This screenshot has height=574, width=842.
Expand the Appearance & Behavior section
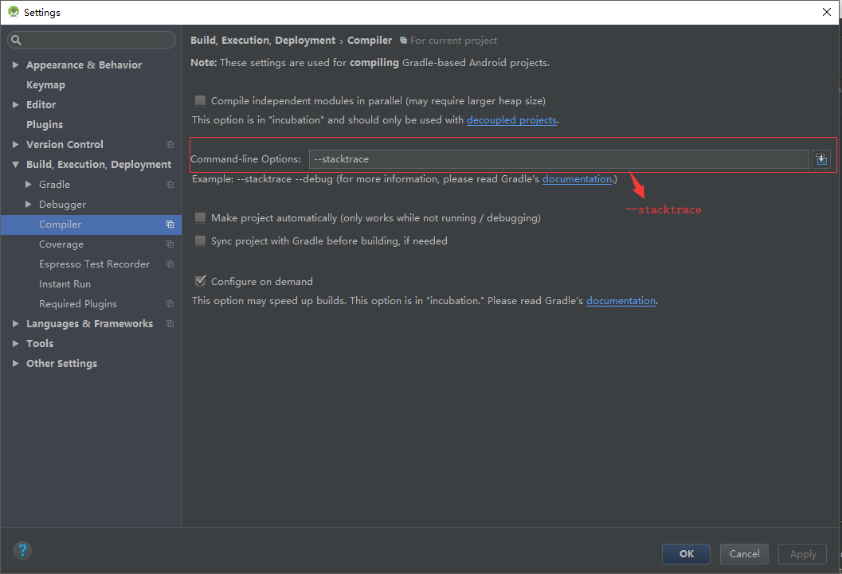(x=16, y=65)
